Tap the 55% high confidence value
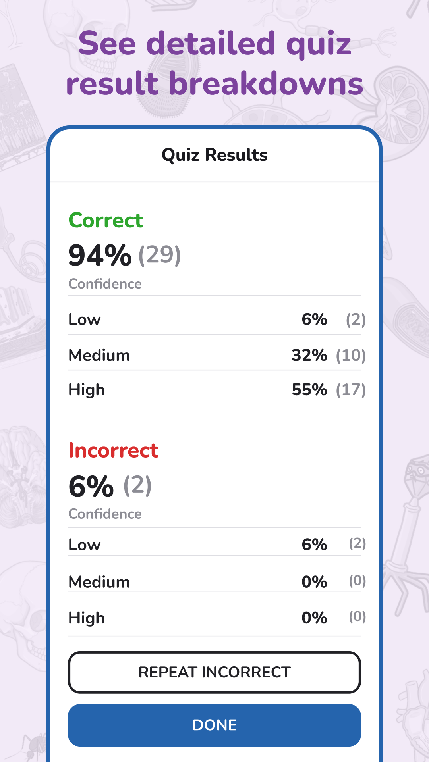Viewport: 429px width, 762px height. [x=309, y=390]
